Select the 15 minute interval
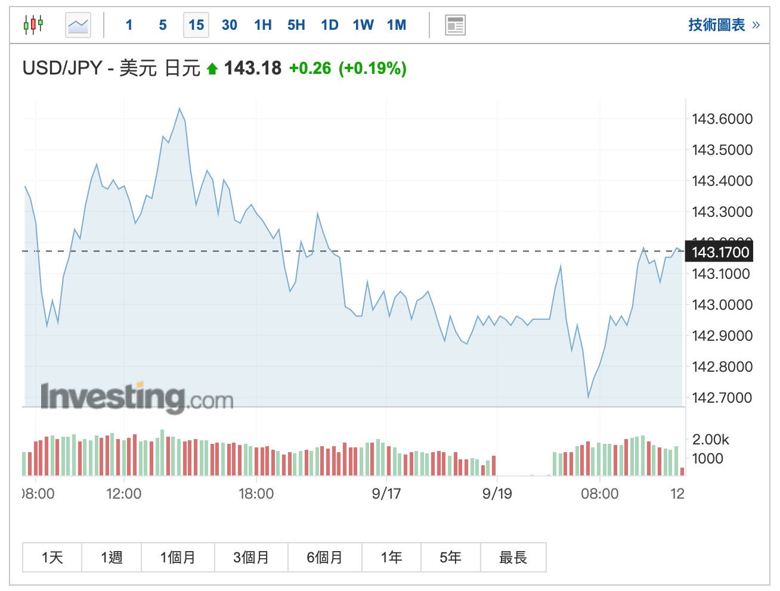The height and width of the screenshot is (591, 780). (196, 25)
